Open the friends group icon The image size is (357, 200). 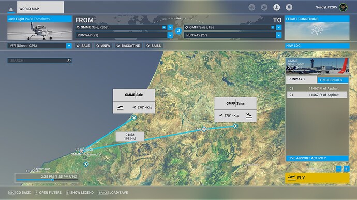[x=264, y=7]
